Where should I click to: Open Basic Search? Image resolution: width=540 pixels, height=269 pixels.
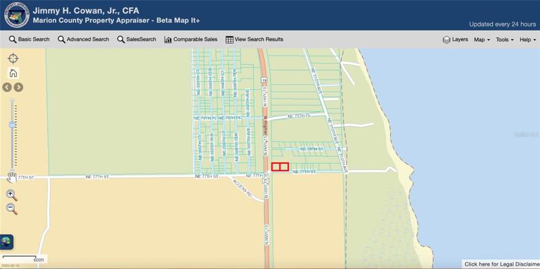click(29, 39)
